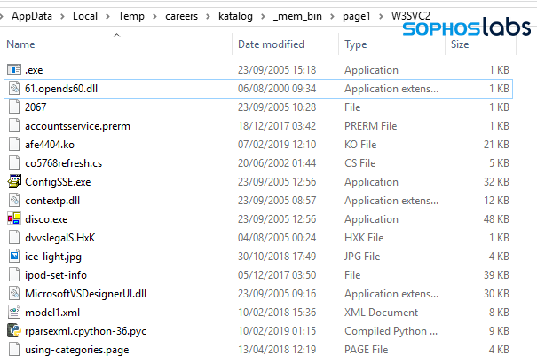Select the contextp.dll file icon

[x=14, y=200]
